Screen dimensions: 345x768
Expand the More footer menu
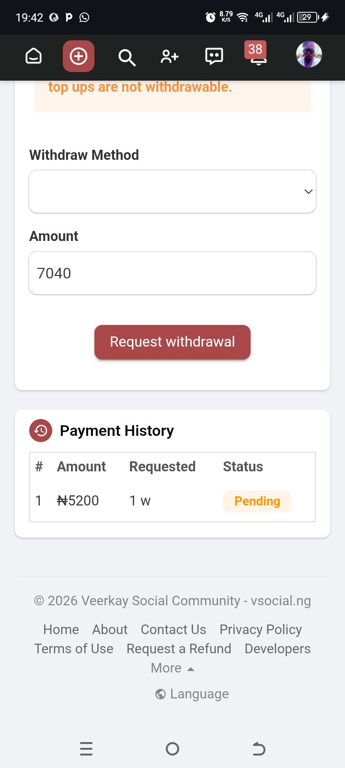click(172, 668)
